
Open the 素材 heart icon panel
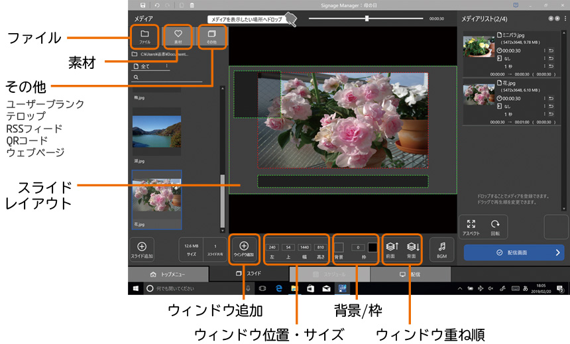178,36
